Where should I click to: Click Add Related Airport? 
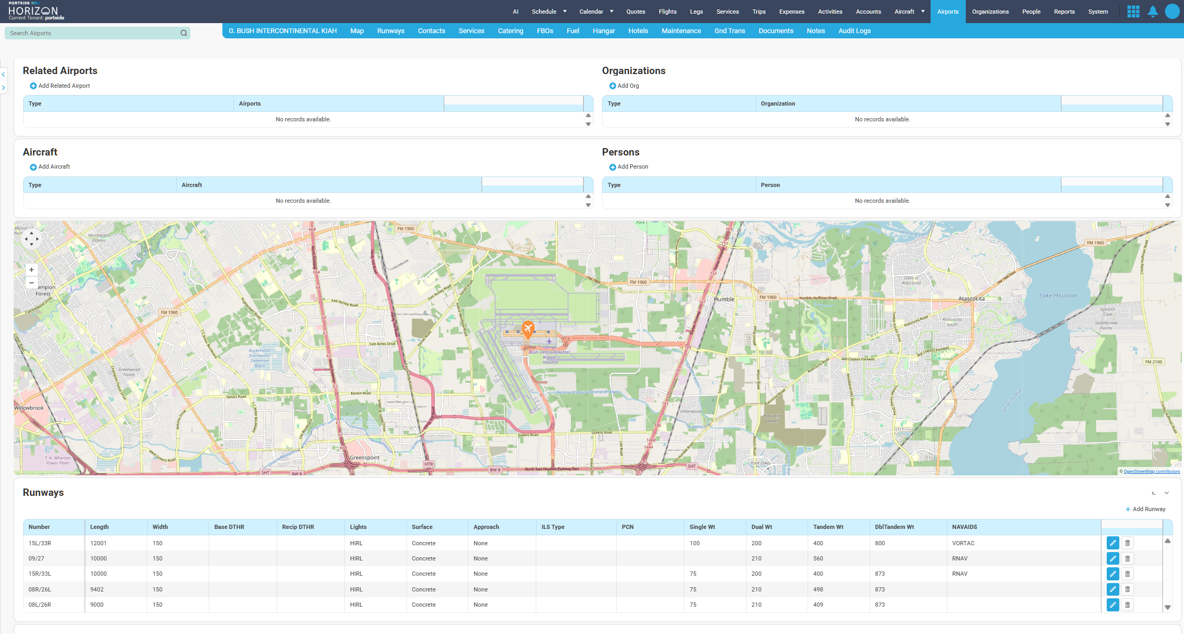point(60,86)
